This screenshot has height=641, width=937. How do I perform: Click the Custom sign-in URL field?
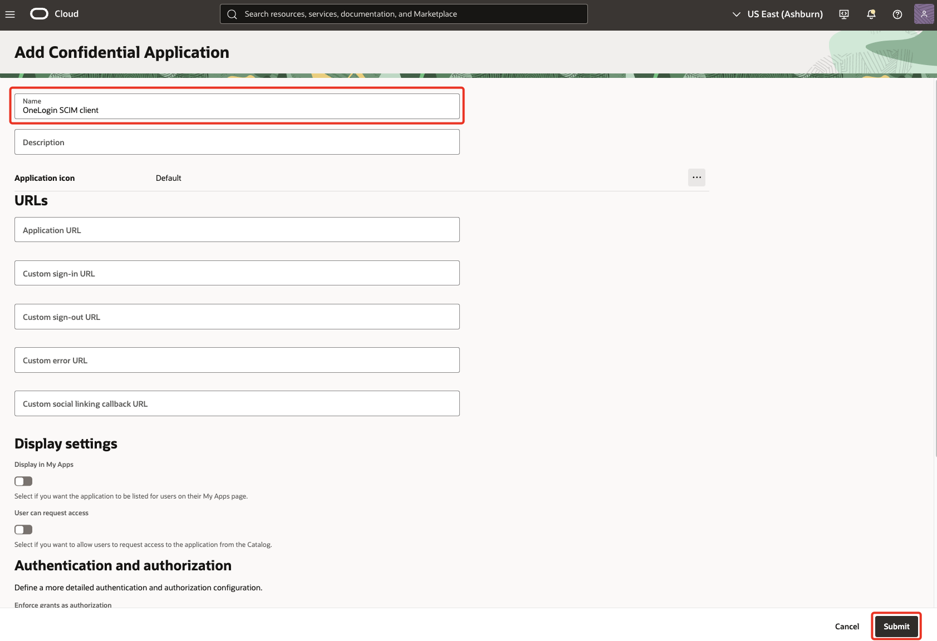tap(237, 273)
